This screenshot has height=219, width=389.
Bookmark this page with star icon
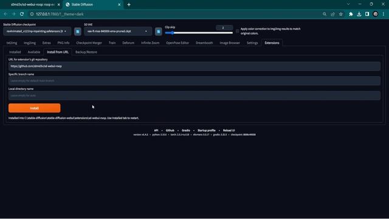(x=341, y=14)
